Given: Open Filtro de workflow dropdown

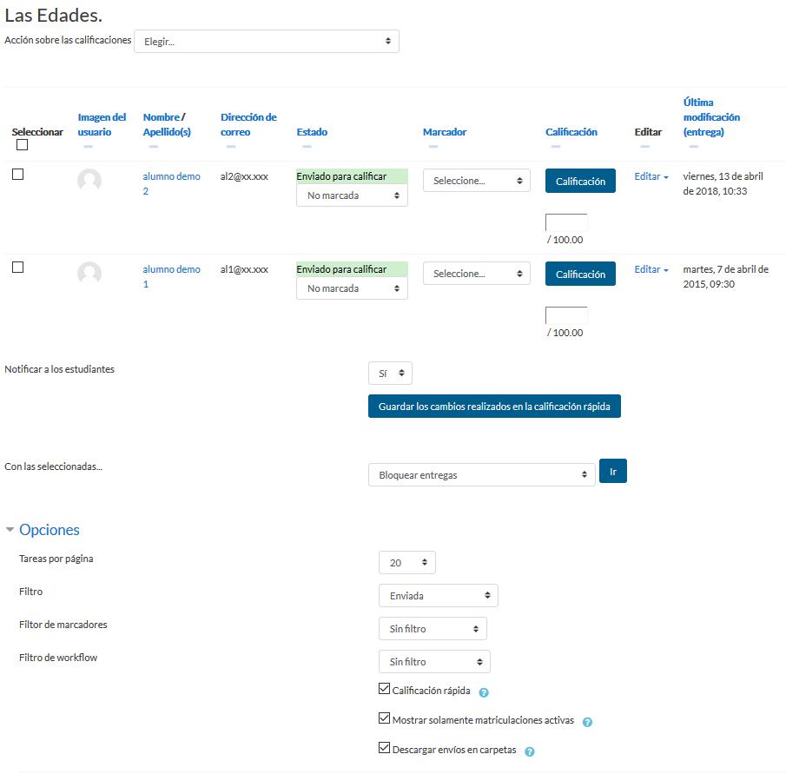Looking at the screenshot, I should pyautogui.click(x=434, y=662).
